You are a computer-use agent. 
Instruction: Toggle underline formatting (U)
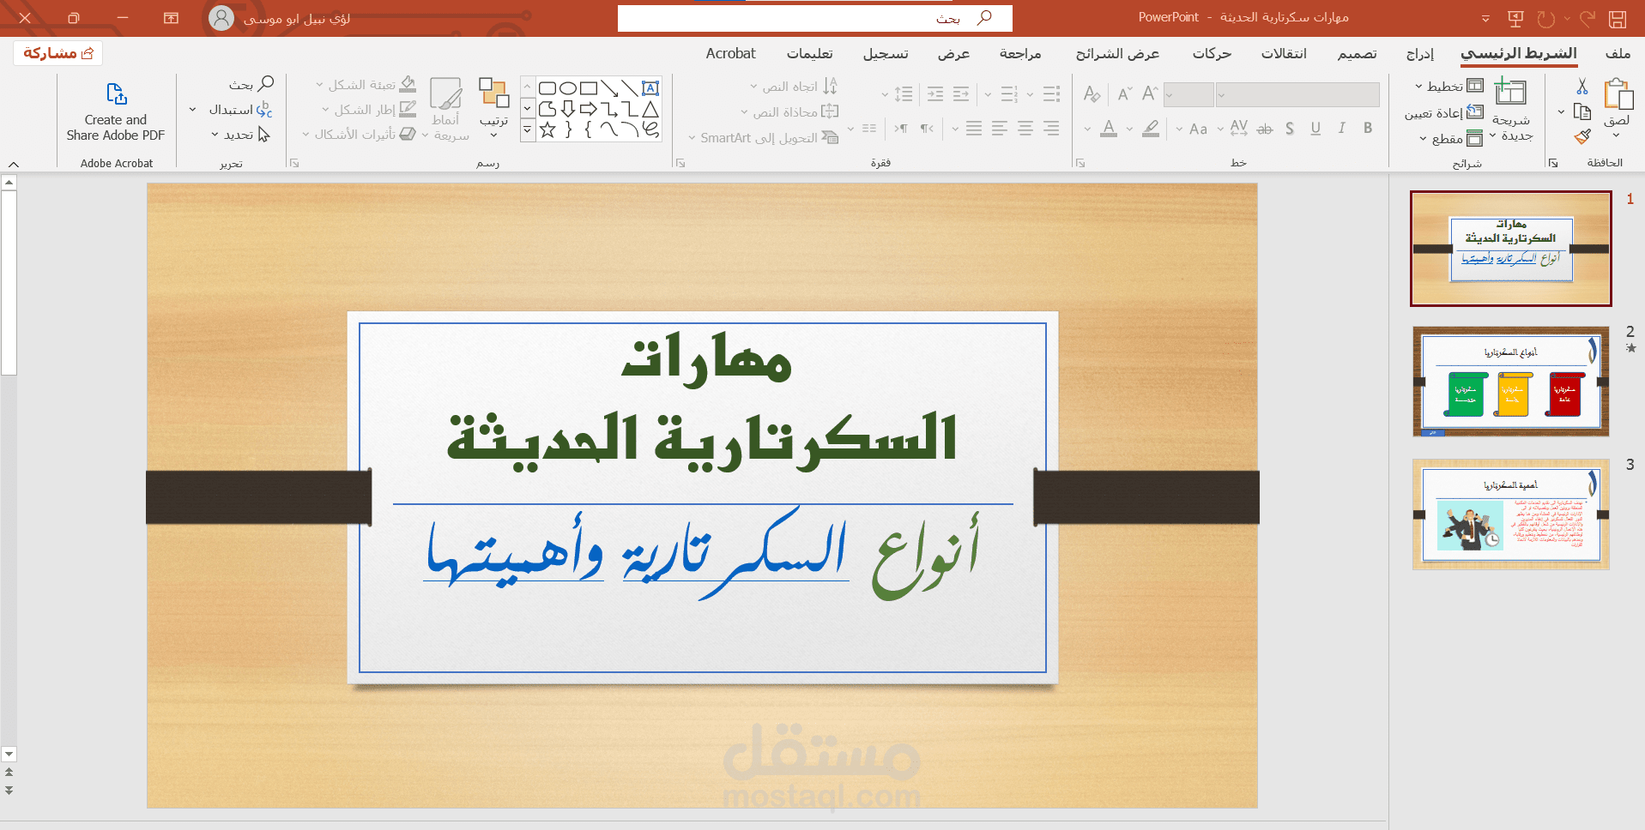click(x=1315, y=129)
